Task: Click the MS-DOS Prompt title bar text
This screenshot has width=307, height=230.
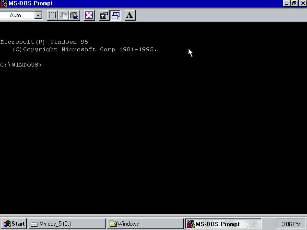Action: click(31, 3)
